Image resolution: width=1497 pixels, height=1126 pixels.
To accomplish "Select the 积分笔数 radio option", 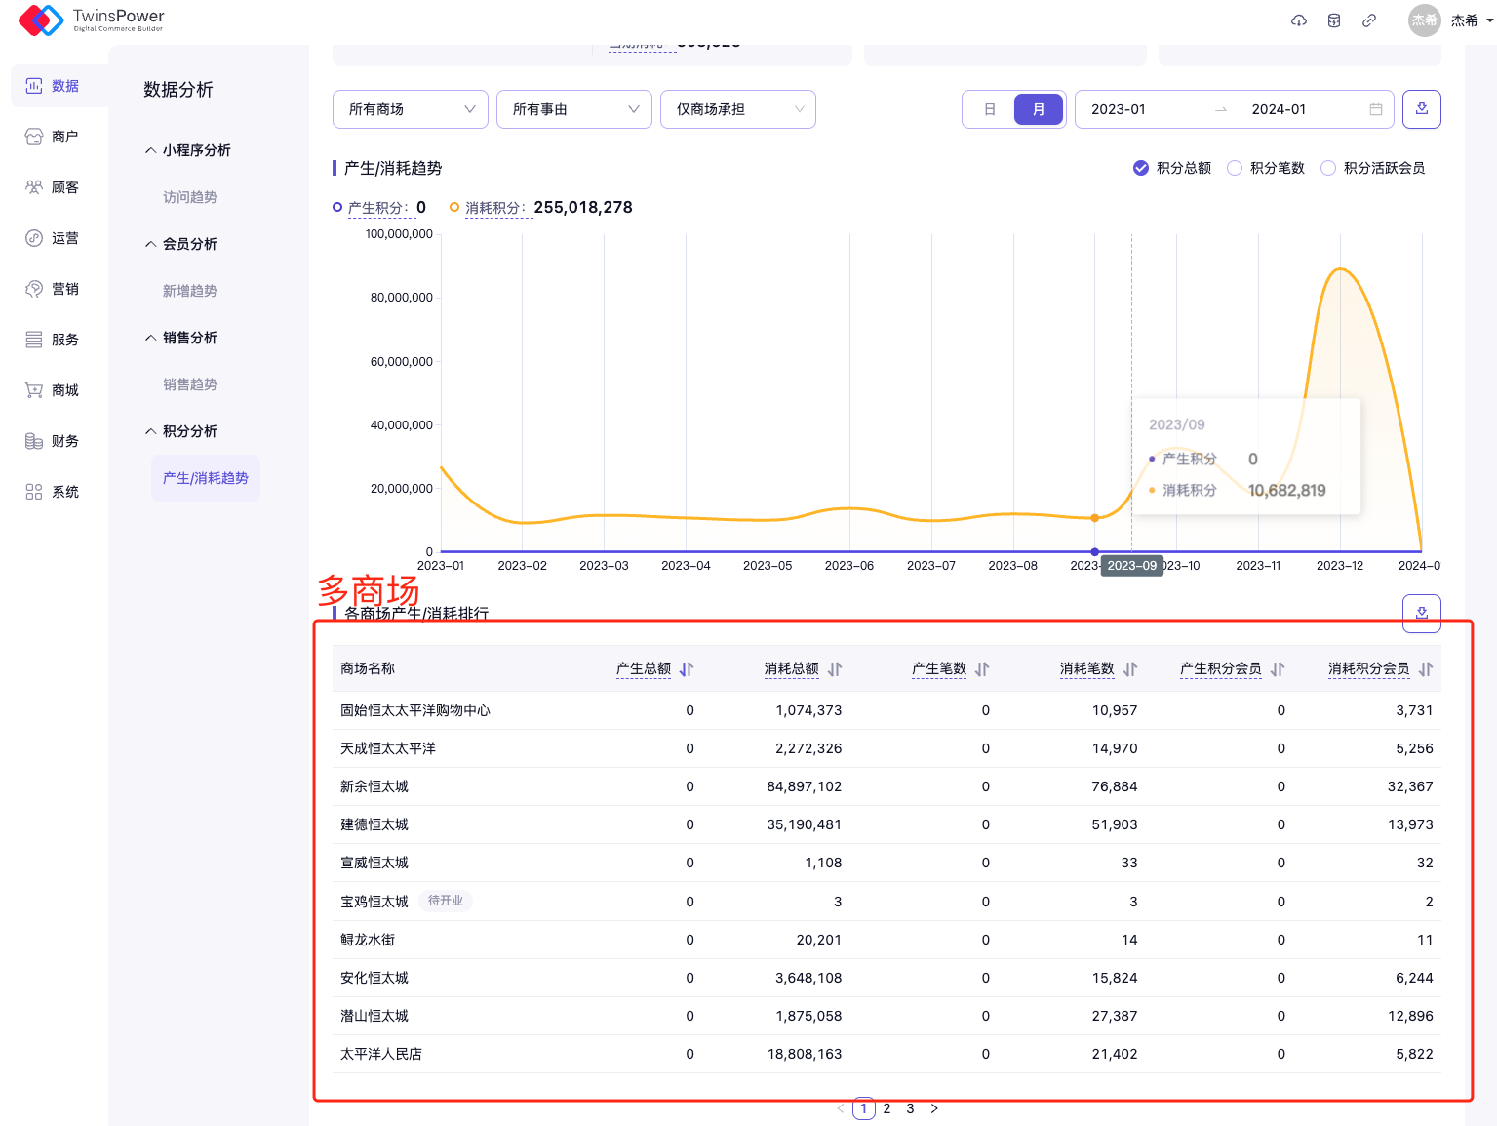I will pyautogui.click(x=1235, y=168).
